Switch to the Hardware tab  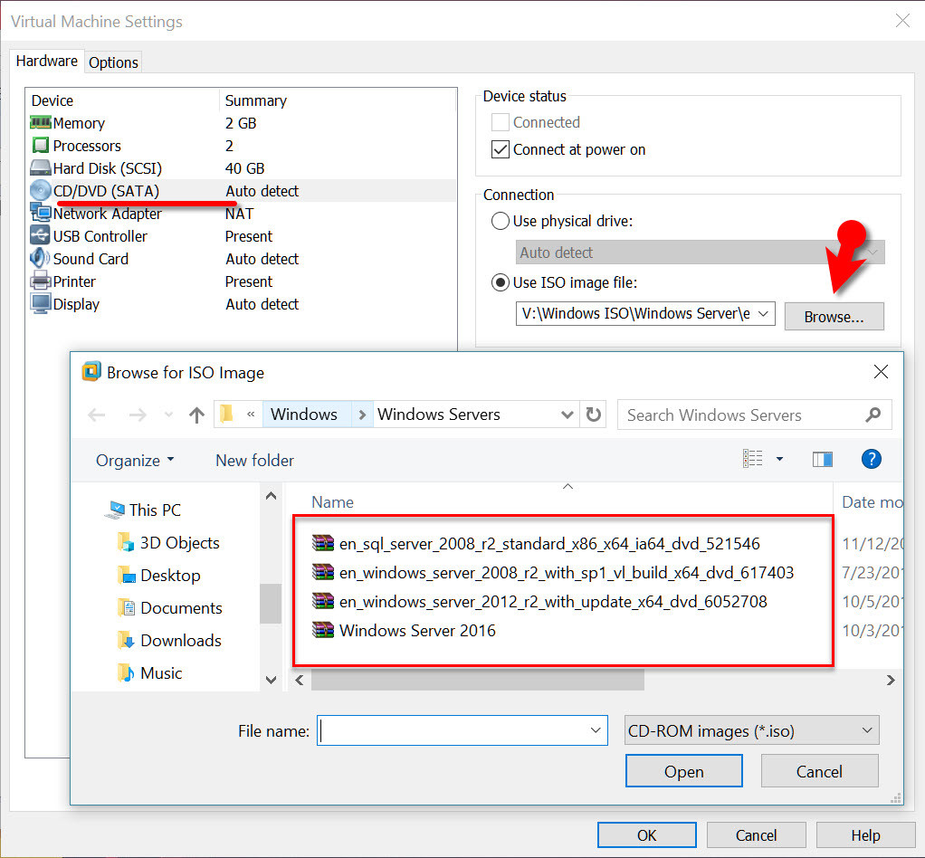click(x=46, y=61)
